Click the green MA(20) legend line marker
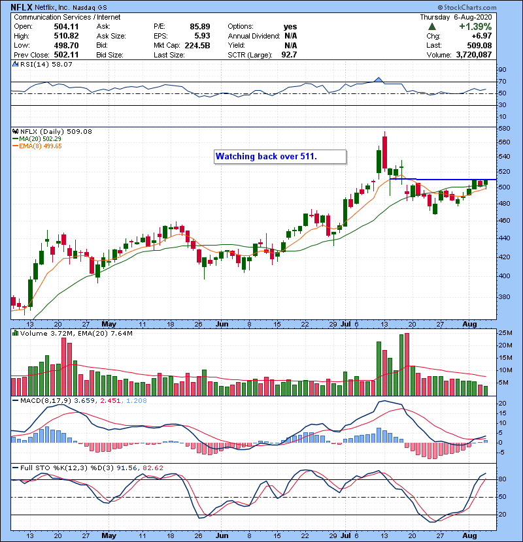The height and width of the screenshot is (542, 523). click(x=14, y=138)
